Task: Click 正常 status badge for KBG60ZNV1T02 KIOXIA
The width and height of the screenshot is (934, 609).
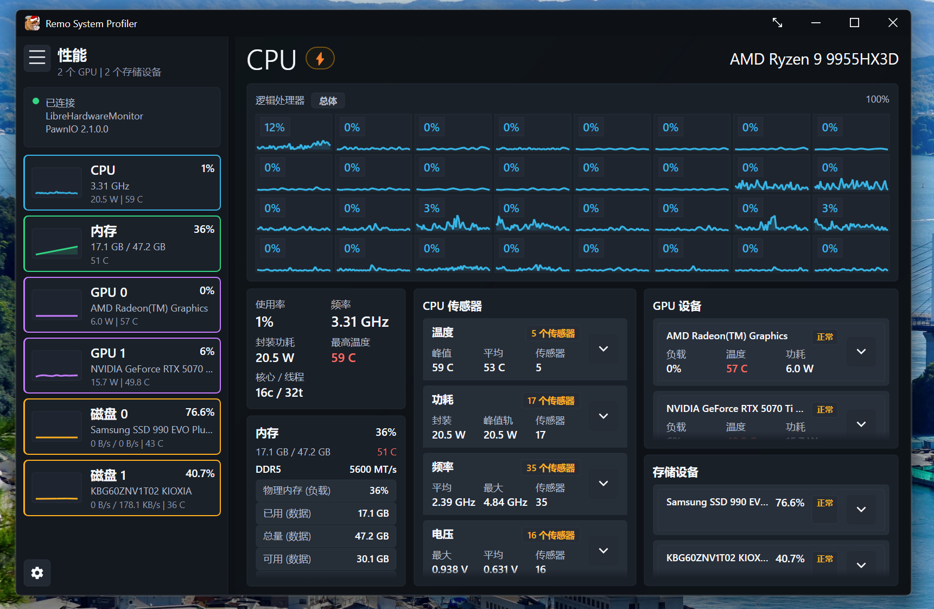Action: pyautogui.click(x=825, y=559)
